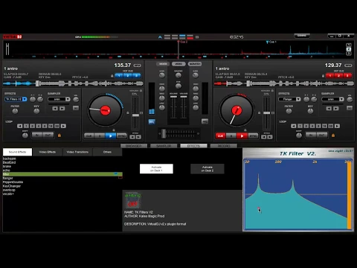The image size is (357, 268).
Task: Hit the left deck CUE button
Action: click(89, 135)
